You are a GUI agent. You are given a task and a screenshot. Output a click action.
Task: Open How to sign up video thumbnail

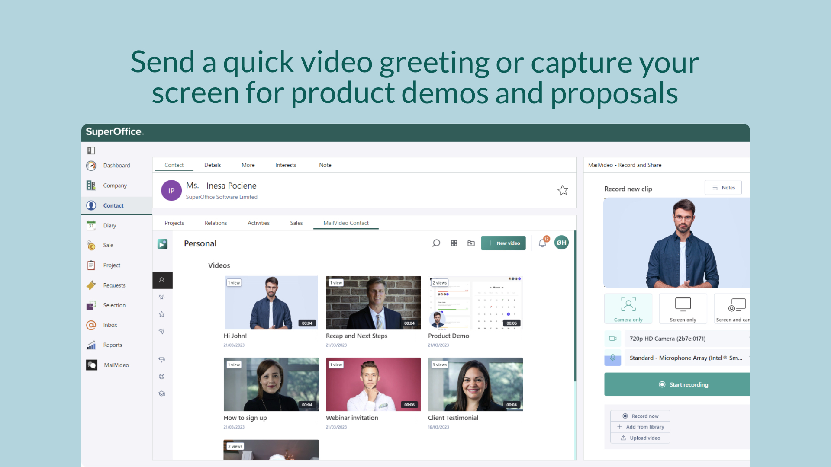pyautogui.click(x=271, y=384)
